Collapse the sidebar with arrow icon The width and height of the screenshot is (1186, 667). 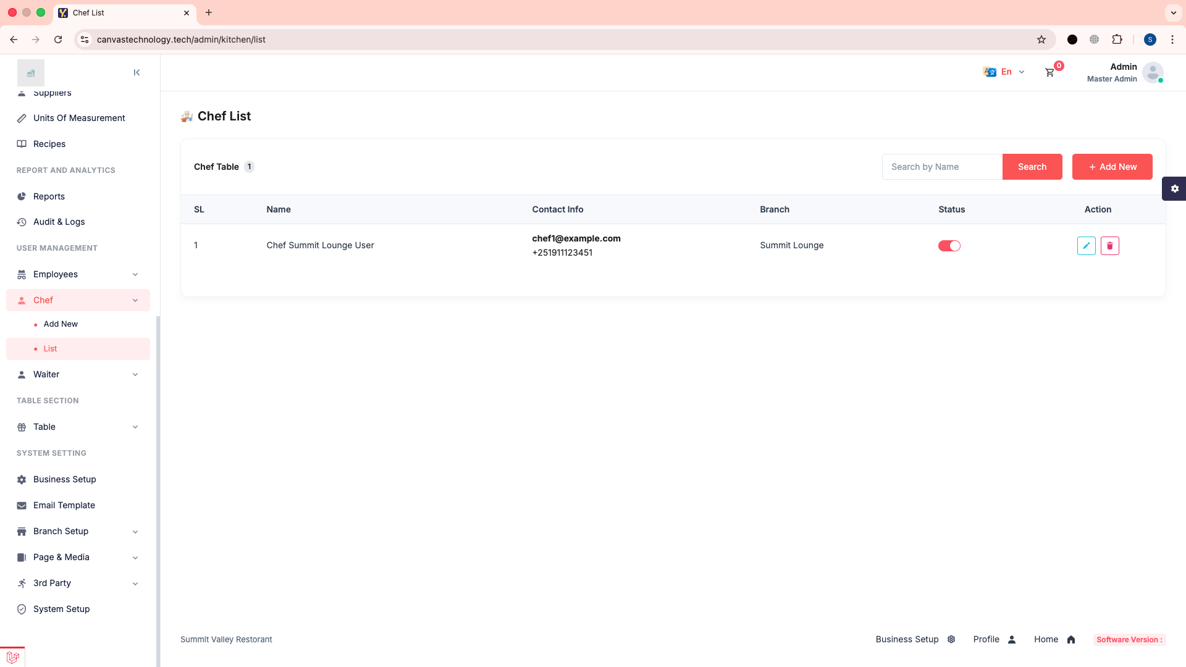pyautogui.click(x=137, y=72)
